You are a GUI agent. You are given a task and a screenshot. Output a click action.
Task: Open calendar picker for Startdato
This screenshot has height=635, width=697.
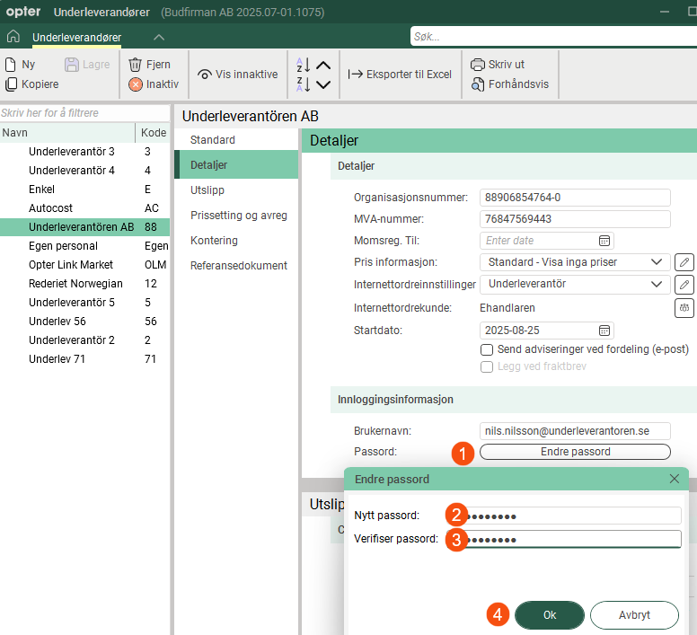coord(604,331)
